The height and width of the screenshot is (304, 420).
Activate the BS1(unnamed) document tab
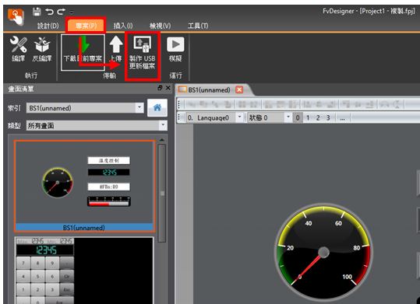[x=209, y=90]
